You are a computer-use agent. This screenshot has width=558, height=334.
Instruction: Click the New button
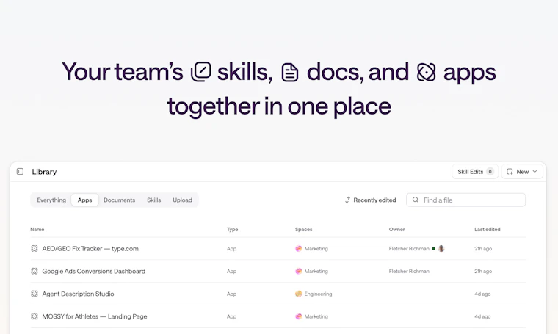pyautogui.click(x=522, y=172)
